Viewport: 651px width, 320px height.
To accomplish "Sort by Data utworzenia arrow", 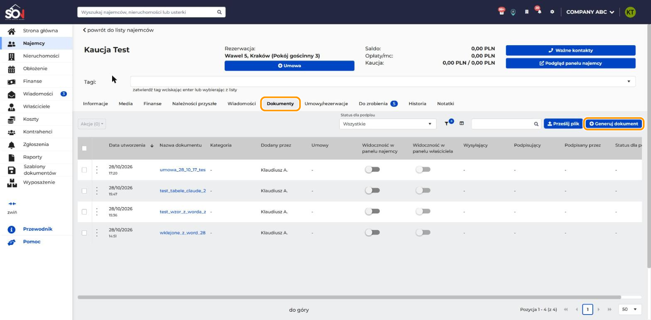I will click(x=152, y=145).
